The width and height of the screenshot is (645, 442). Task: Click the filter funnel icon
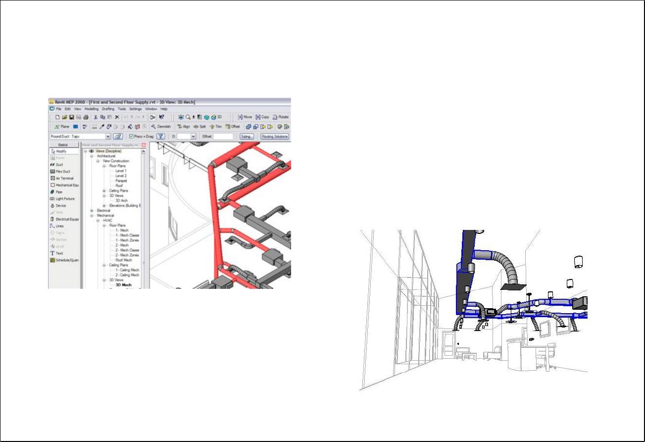click(161, 136)
